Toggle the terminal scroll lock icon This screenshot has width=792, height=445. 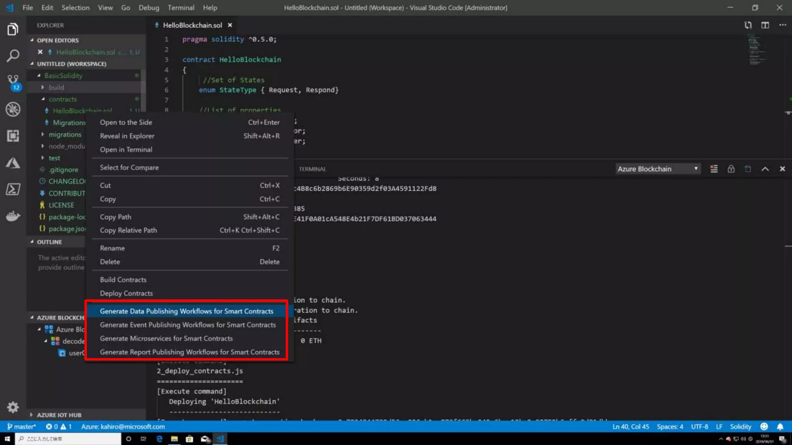click(x=731, y=169)
